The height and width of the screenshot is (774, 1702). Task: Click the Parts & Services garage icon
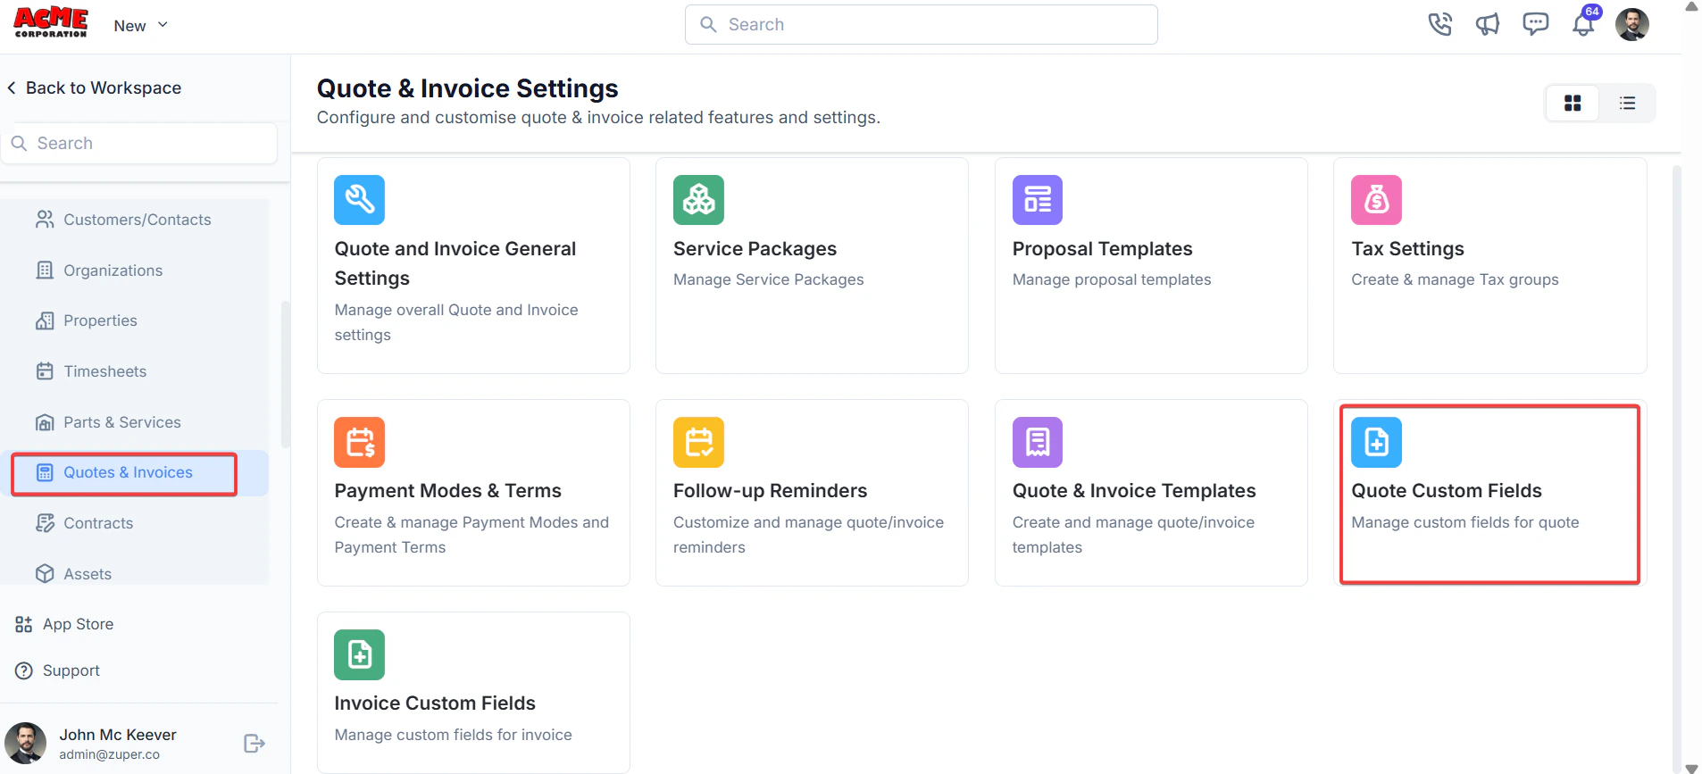(x=45, y=422)
